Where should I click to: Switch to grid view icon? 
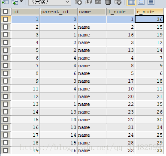coord(131,2)
